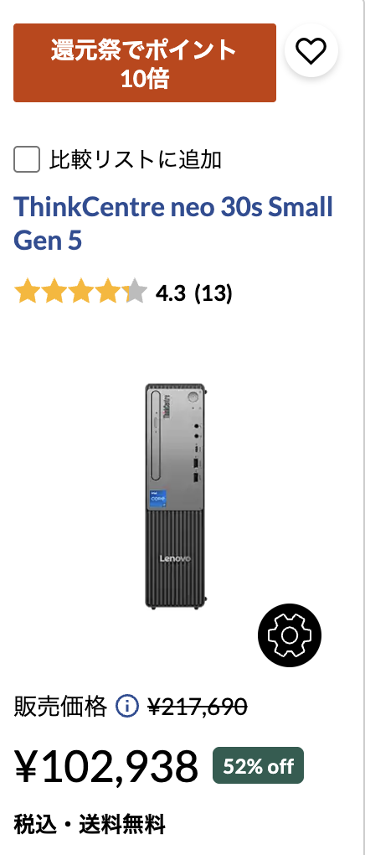This screenshot has width=365, height=855.
Task: Click the struck-through price ¥217,690
Action: (198, 707)
